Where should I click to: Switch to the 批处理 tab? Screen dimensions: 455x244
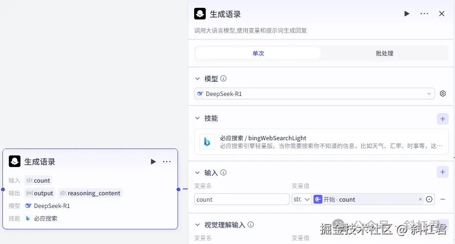click(x=384, y=53)
